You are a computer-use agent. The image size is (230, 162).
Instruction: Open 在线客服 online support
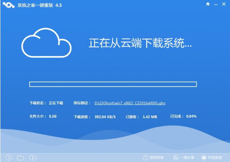[x=212, y=158]
